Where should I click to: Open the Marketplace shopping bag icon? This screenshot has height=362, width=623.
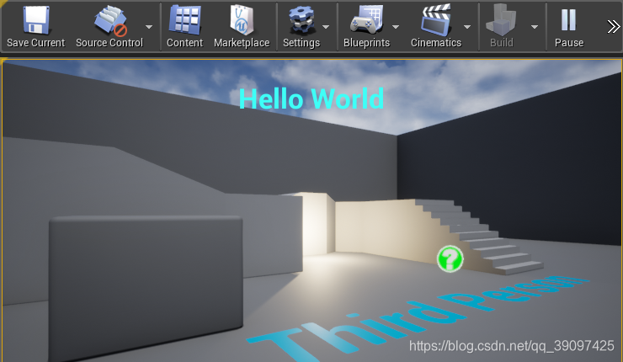click(x=242, y=20)
